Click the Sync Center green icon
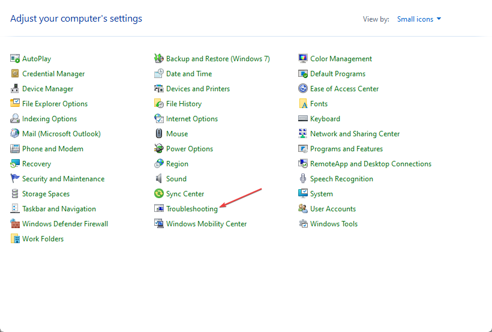 click(159, 194)
